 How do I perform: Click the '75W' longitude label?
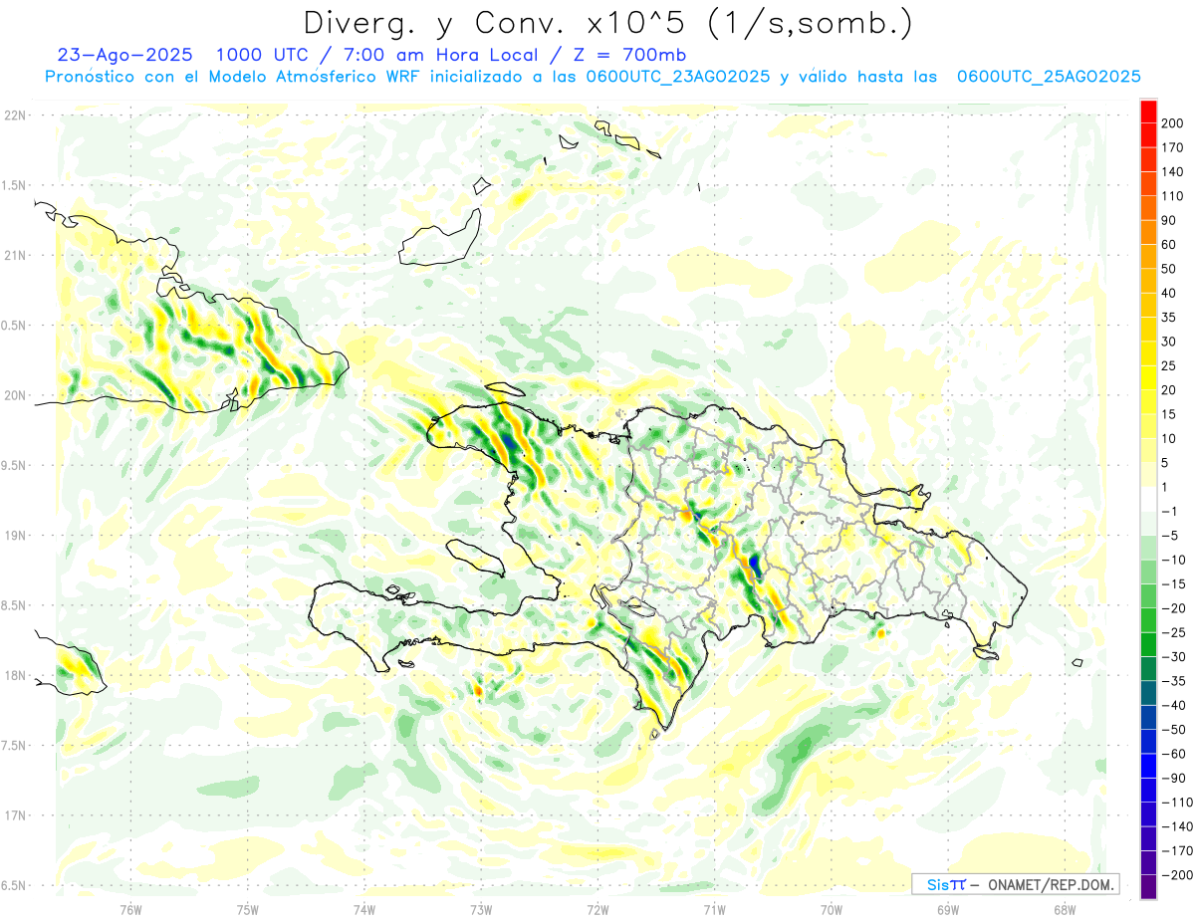[248, 910]
